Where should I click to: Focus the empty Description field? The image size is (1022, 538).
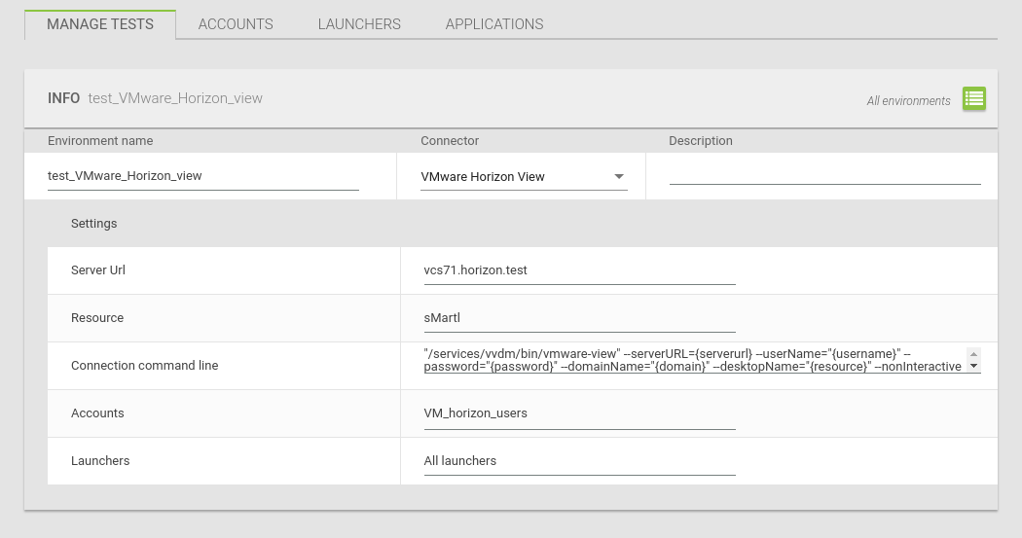pos(824,175)
